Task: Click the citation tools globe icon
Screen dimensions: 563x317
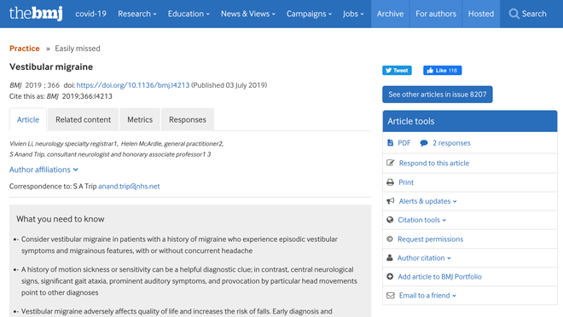Action: coord(390,220)
